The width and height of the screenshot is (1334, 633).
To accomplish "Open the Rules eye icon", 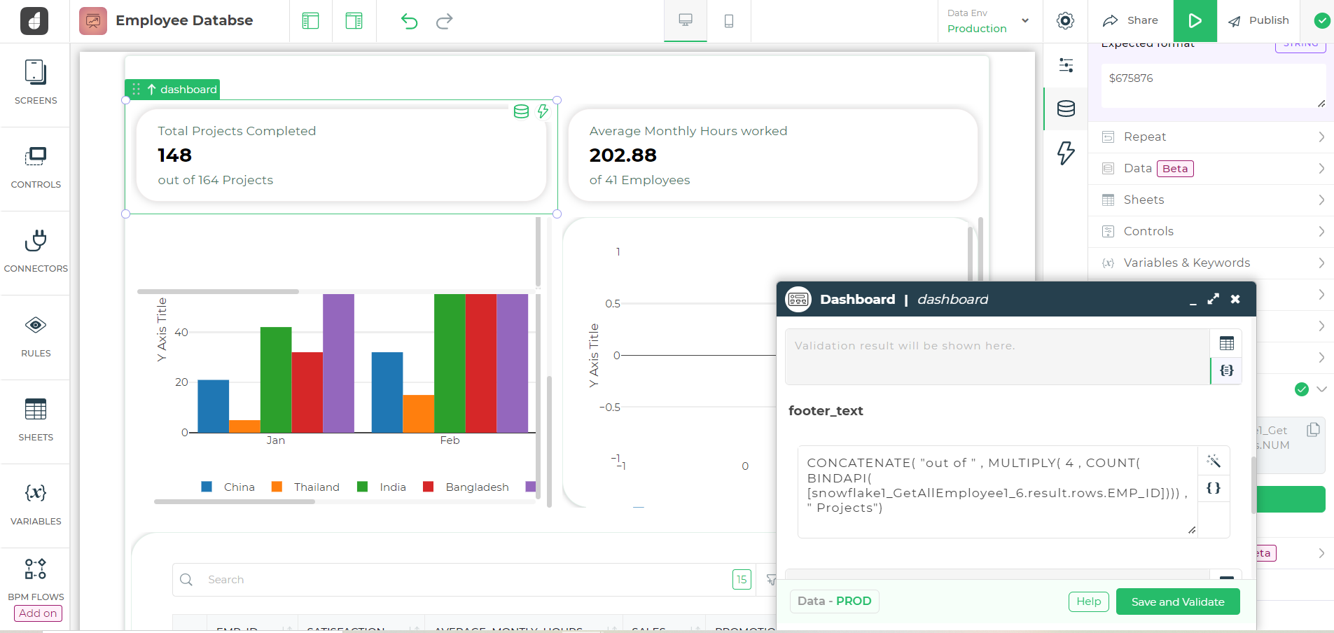I will click(36, 326).
